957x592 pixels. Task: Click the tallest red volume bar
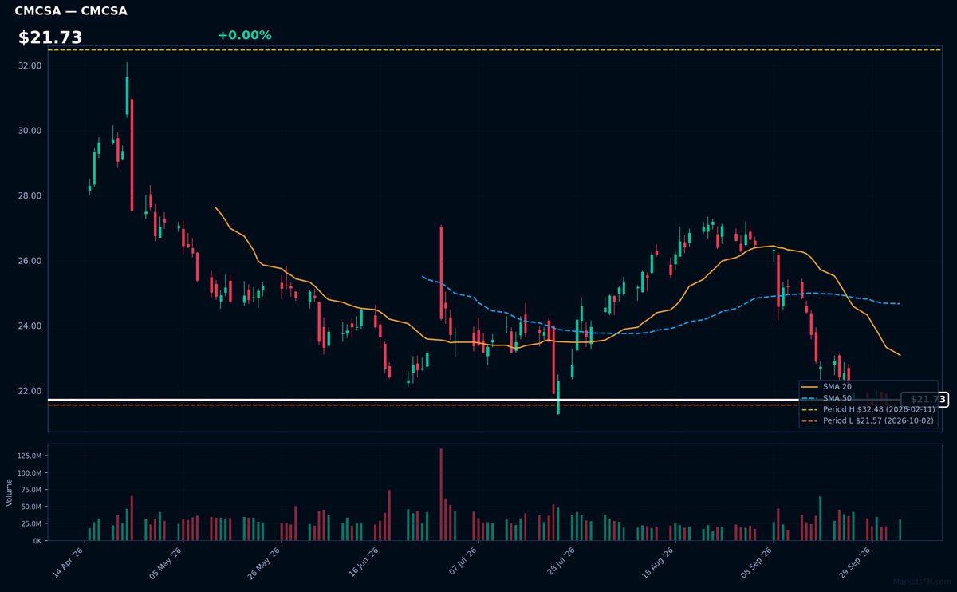(x=440, y=495)
